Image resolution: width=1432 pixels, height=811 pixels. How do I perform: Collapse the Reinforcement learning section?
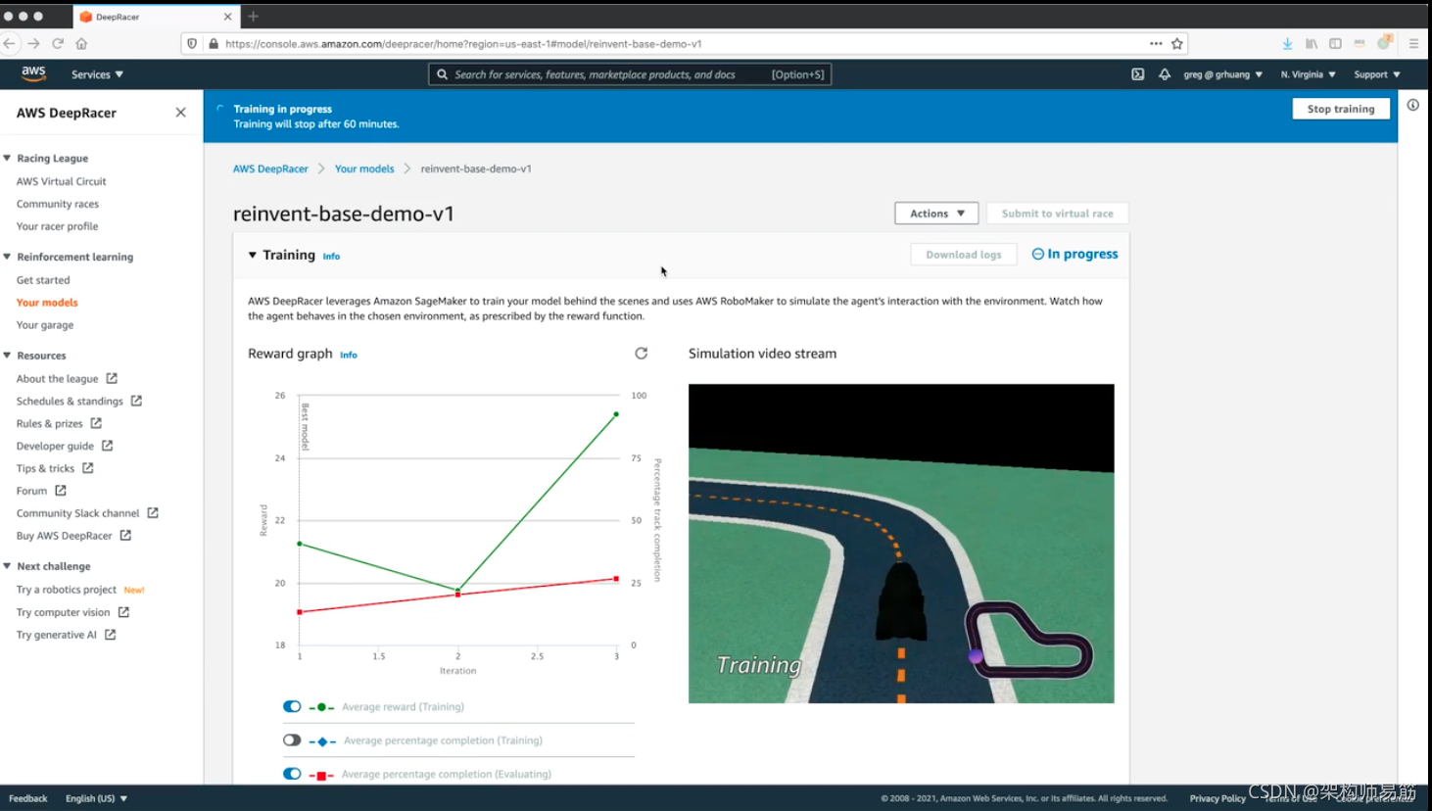(x=7, y=257)
